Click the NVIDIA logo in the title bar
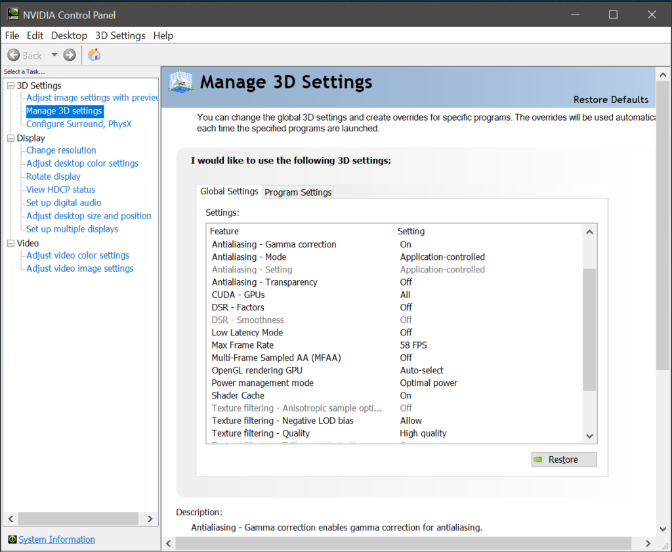672x552 pixels. (x=13, y=14)
